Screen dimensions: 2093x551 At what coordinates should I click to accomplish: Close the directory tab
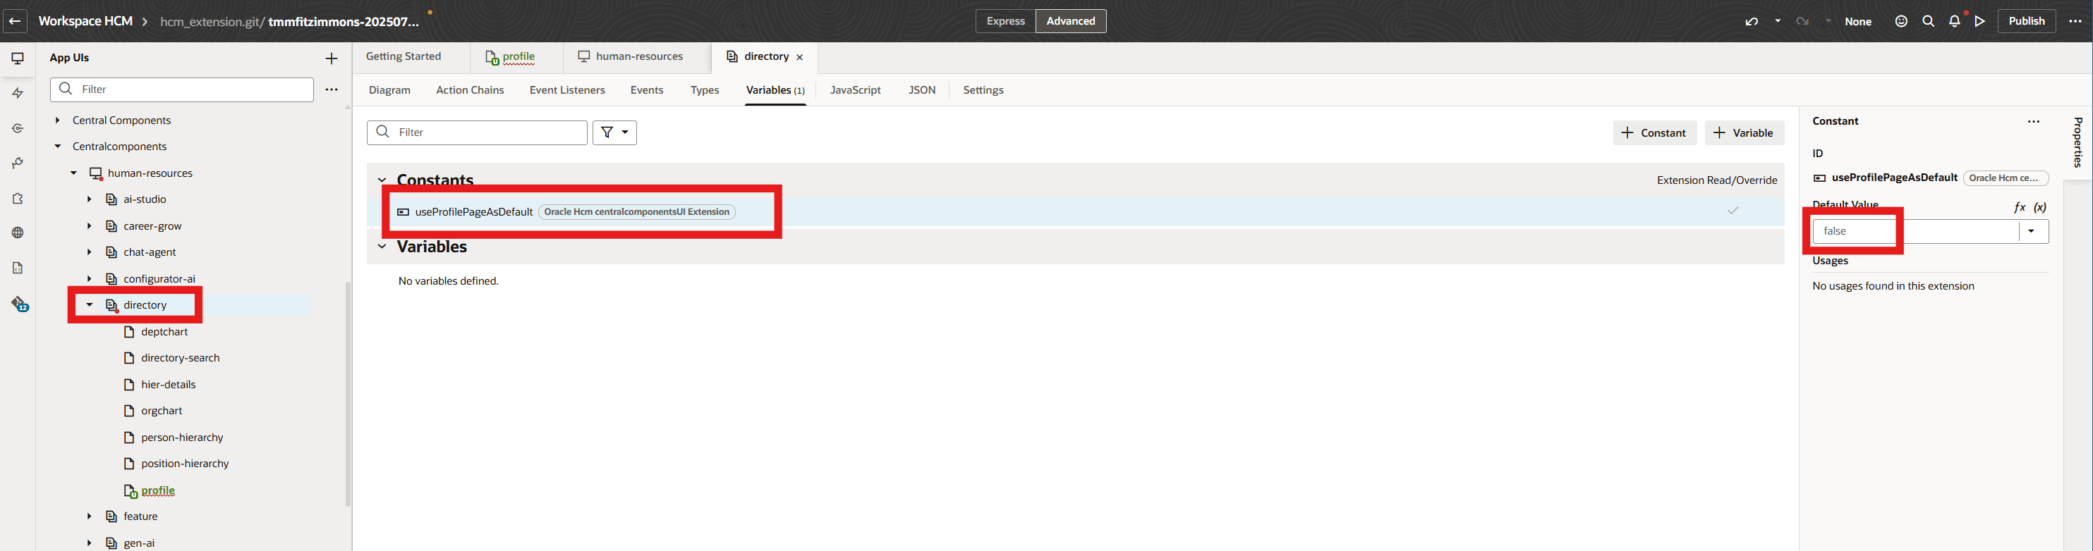(799, 58)
